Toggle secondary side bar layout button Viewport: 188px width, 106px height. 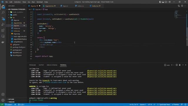166,2
